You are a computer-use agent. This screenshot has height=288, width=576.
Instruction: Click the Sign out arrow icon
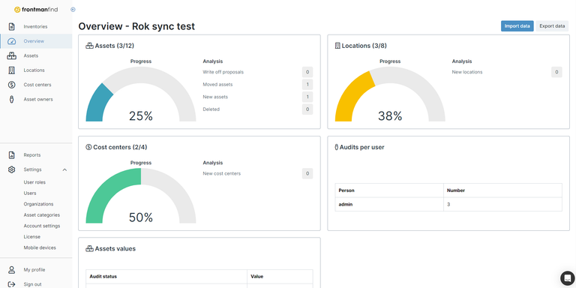coord(12,284)
